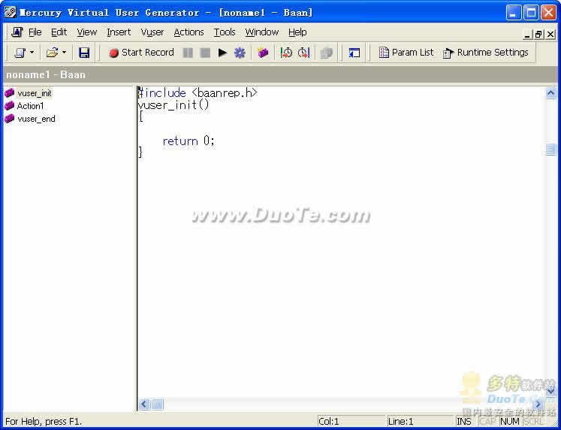Click the purple icon beside Action1

pos(9,106)
